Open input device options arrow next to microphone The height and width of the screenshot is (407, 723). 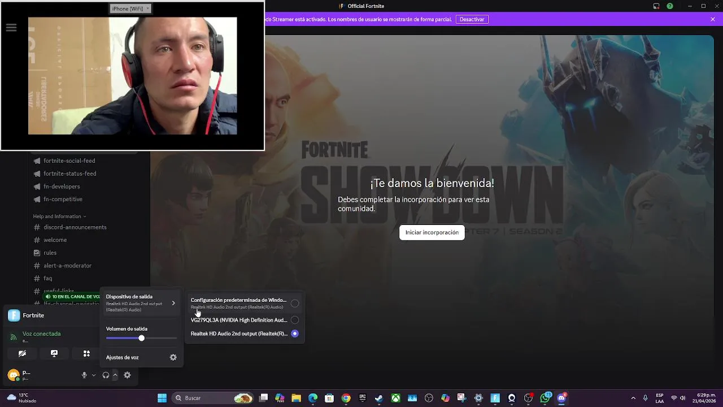point(94,375)
